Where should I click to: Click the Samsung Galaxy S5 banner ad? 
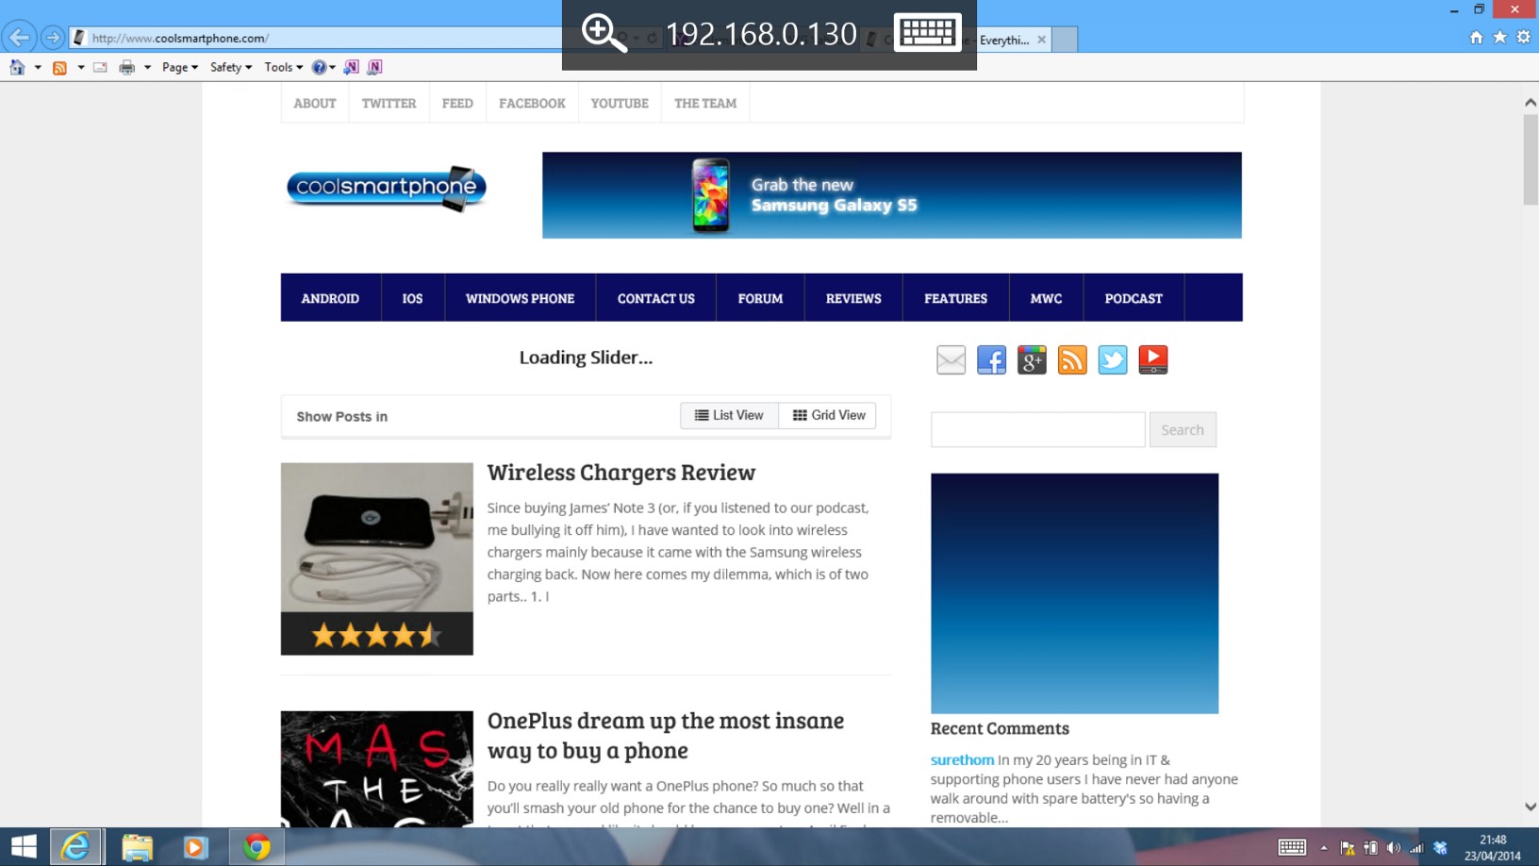892,195
